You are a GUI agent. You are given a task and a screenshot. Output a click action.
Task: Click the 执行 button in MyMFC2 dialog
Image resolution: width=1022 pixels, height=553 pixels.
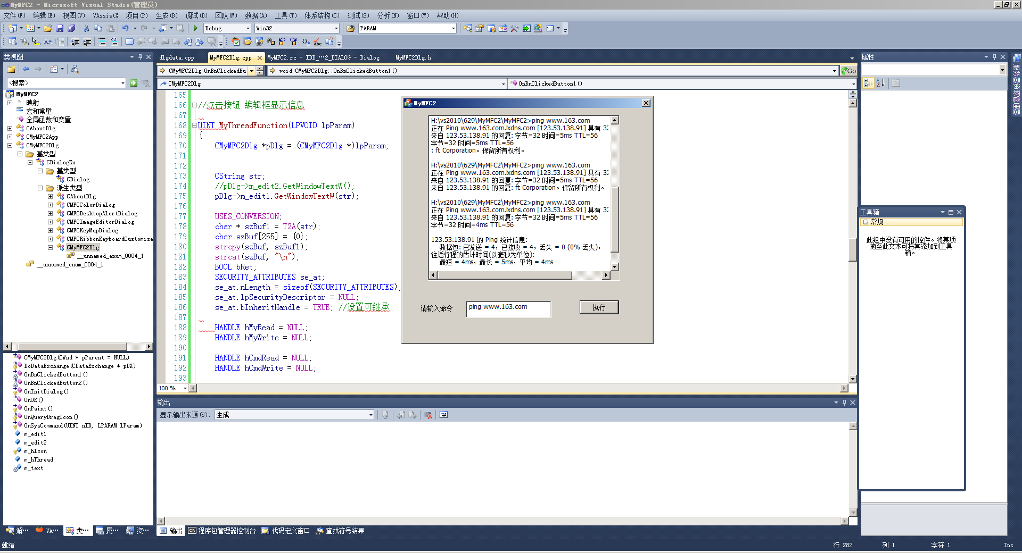tap(599, 307)
